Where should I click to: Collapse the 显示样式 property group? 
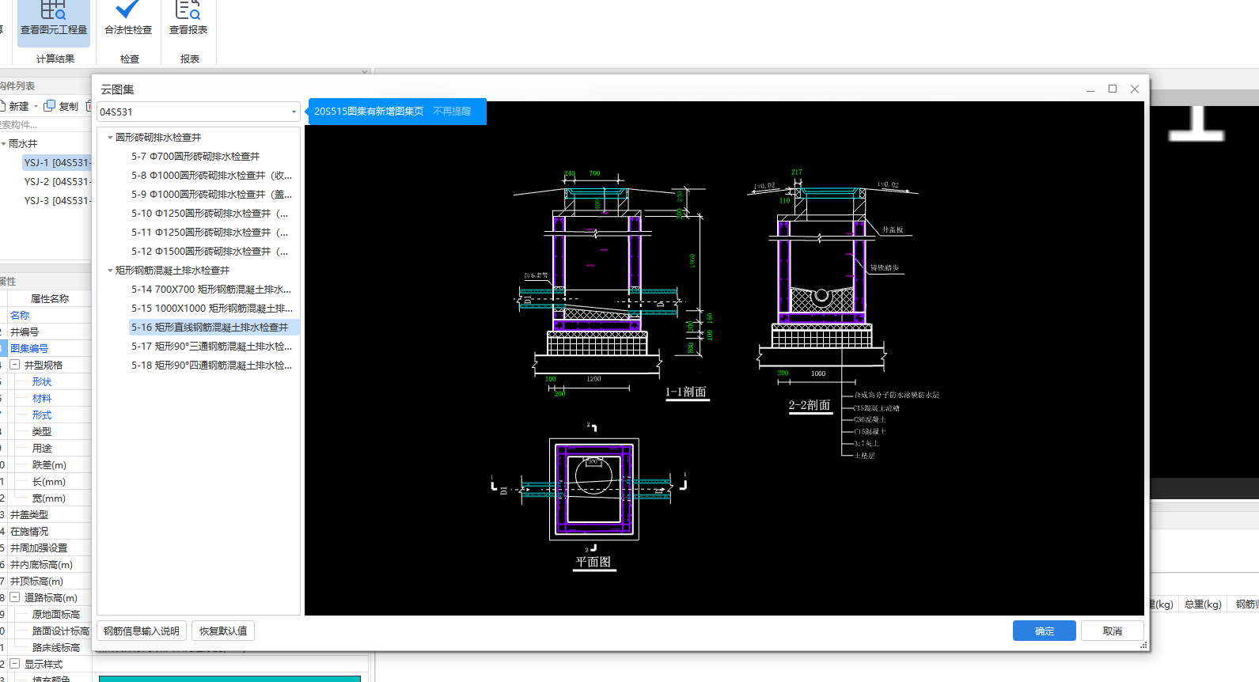click(x=14, y=664)
